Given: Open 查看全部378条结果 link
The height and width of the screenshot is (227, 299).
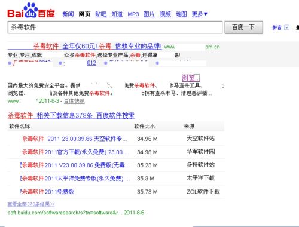Looking at the screenshot, I should pyautogui.click(x=31, y=204).
